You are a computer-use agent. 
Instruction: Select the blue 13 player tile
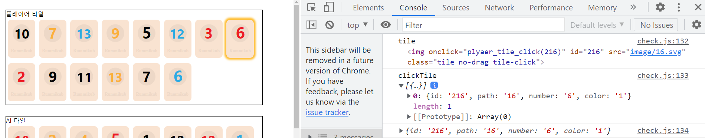[84, 39]
